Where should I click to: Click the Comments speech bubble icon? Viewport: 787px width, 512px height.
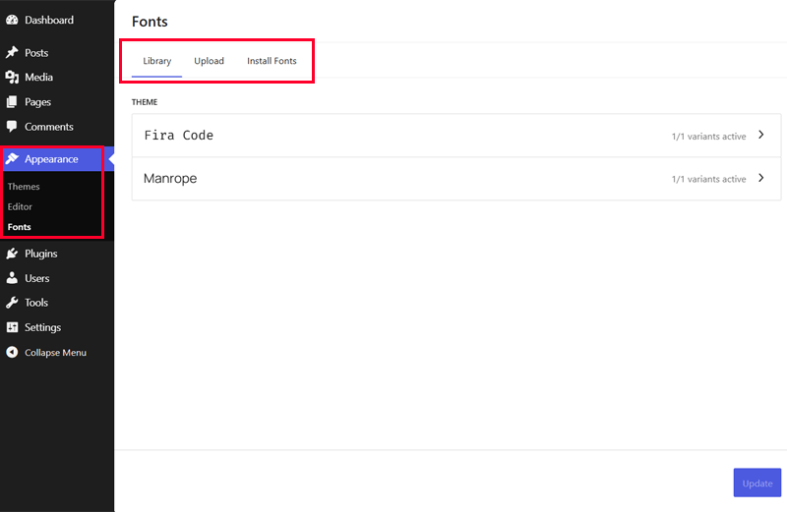click(x=12, y=127)
